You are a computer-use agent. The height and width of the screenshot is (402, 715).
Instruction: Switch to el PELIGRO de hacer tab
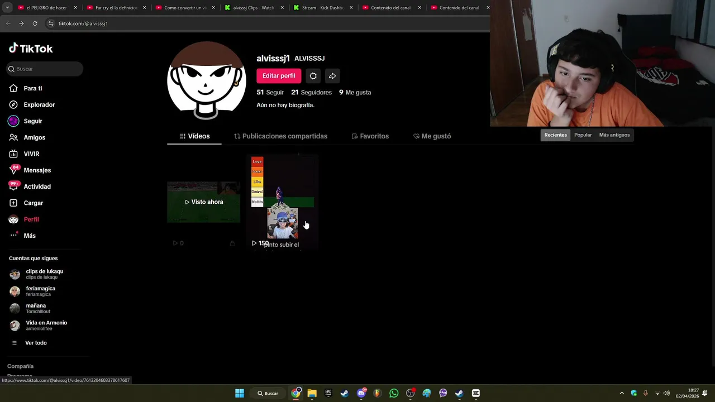[x=46, y=8]
